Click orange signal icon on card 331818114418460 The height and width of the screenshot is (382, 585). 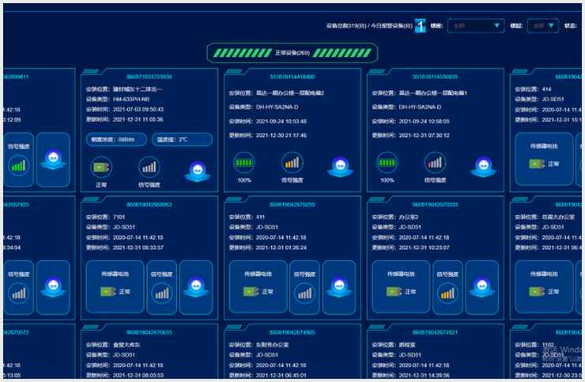click(292, 163)
